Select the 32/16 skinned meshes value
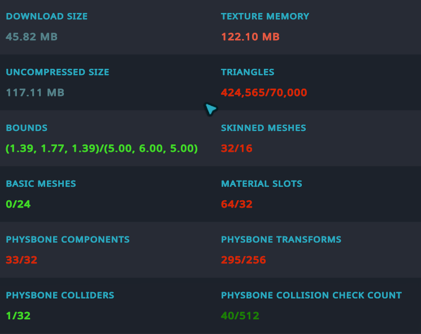Image resolution: width=421 pixels, height=334 pixels. (x=237, y=148)
